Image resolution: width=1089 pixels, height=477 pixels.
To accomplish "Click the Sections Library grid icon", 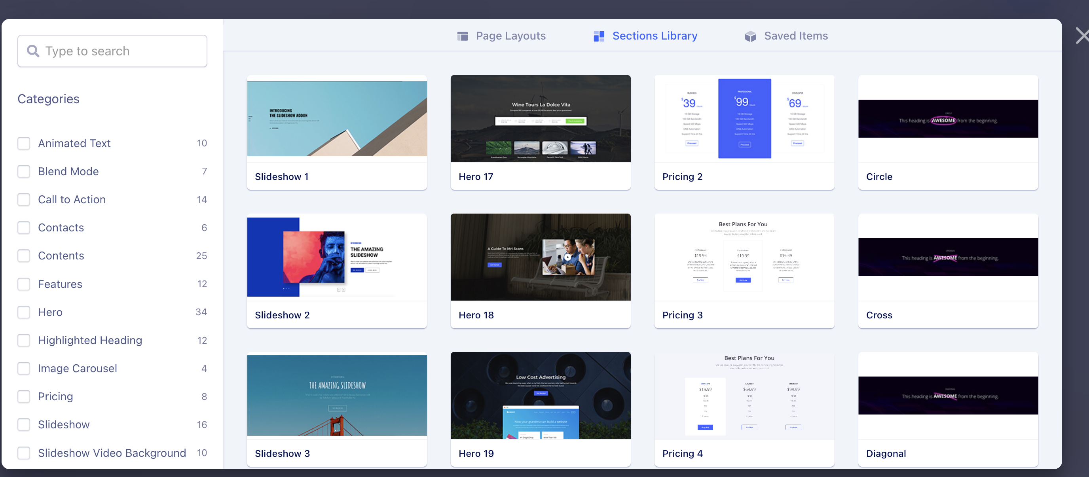I will pyautogui.click(x=599, y=36).
